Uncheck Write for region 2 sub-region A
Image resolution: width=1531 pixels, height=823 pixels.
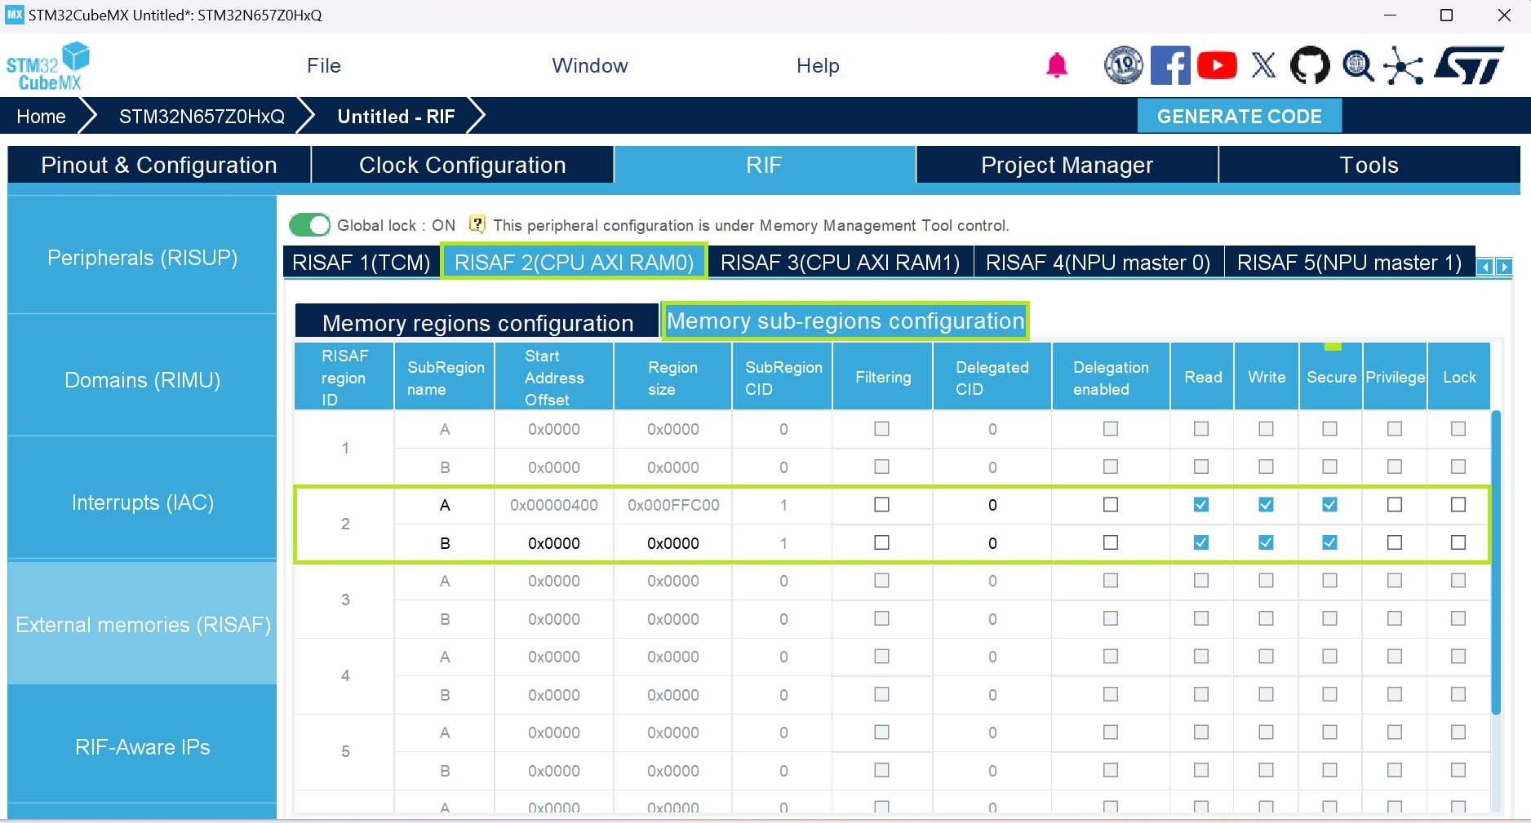click(1266, 505)
